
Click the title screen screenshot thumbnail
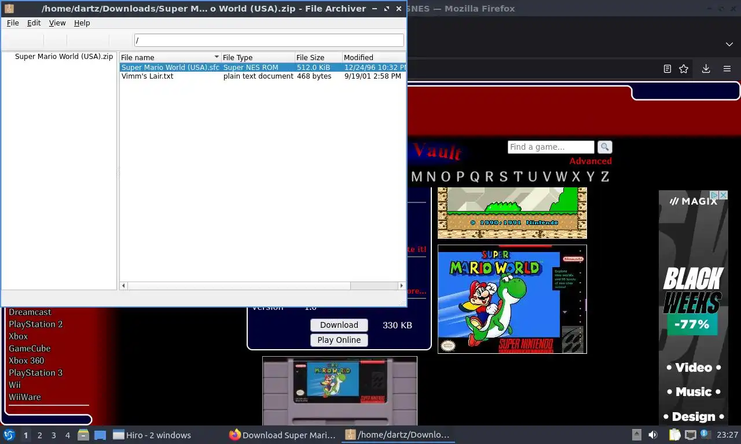pyautogui.click(x=512, y=213)
